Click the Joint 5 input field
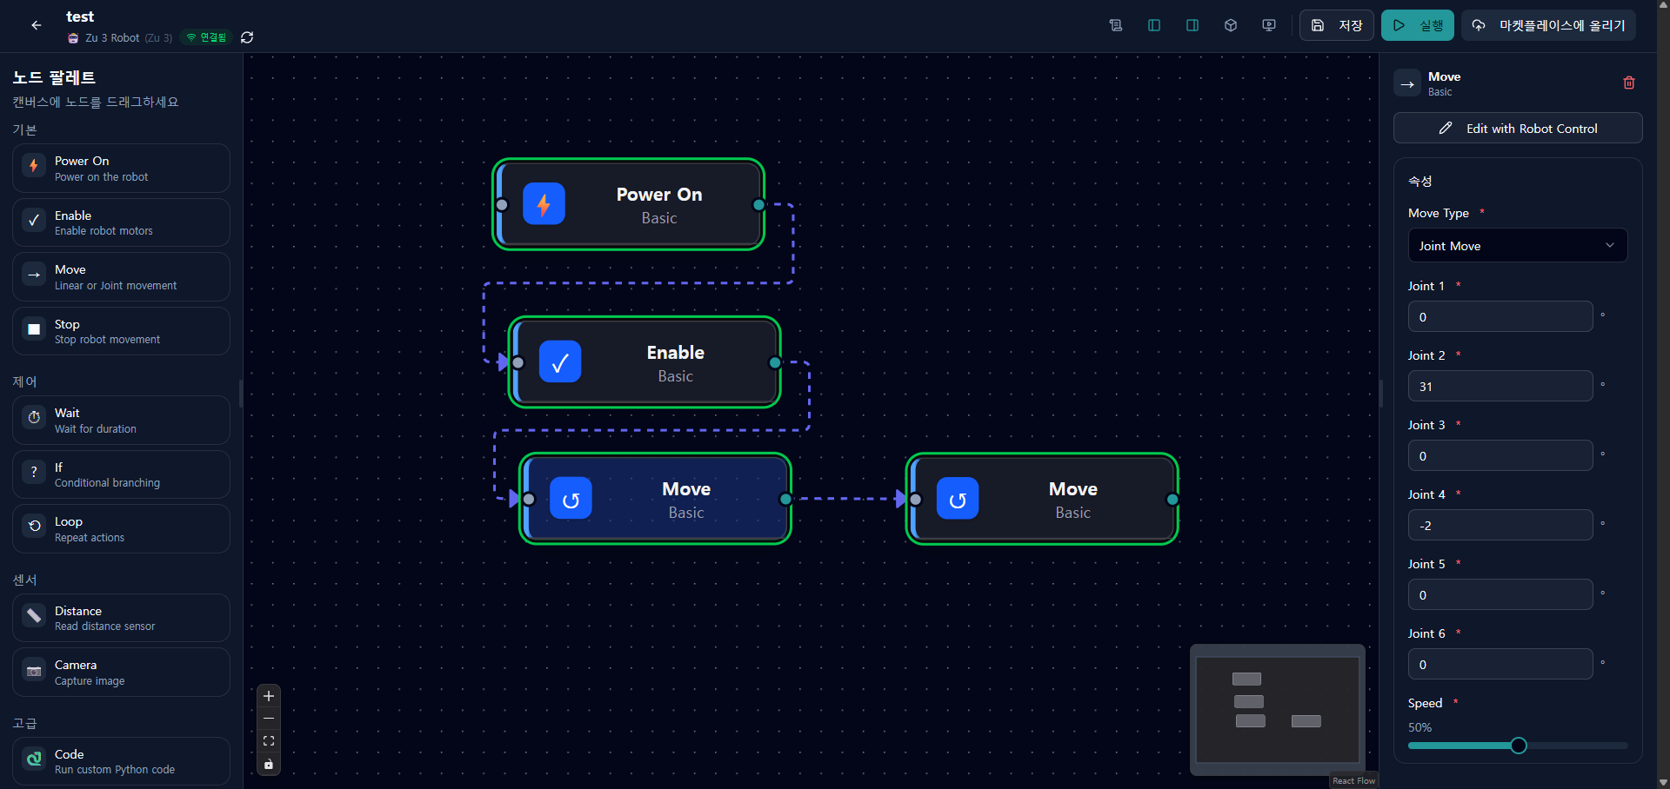Viewport: 1670px width, 789px height. point(1500,594)
